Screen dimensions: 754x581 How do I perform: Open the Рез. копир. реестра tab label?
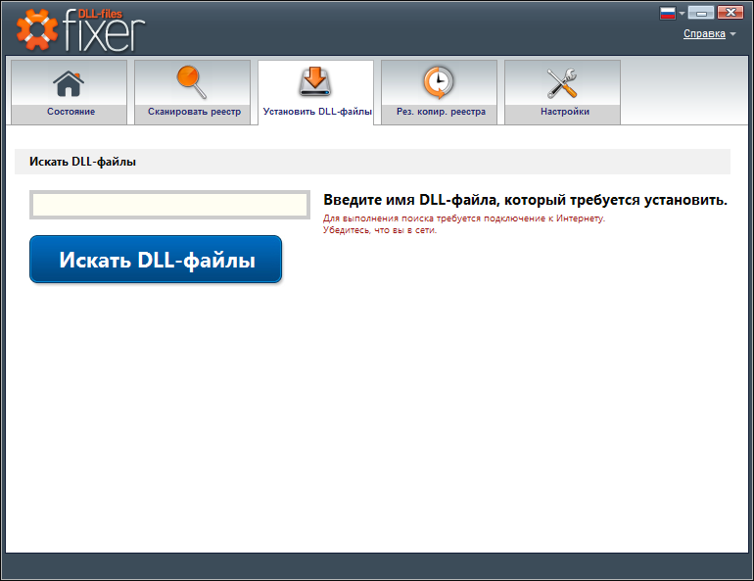pos(441,112)
